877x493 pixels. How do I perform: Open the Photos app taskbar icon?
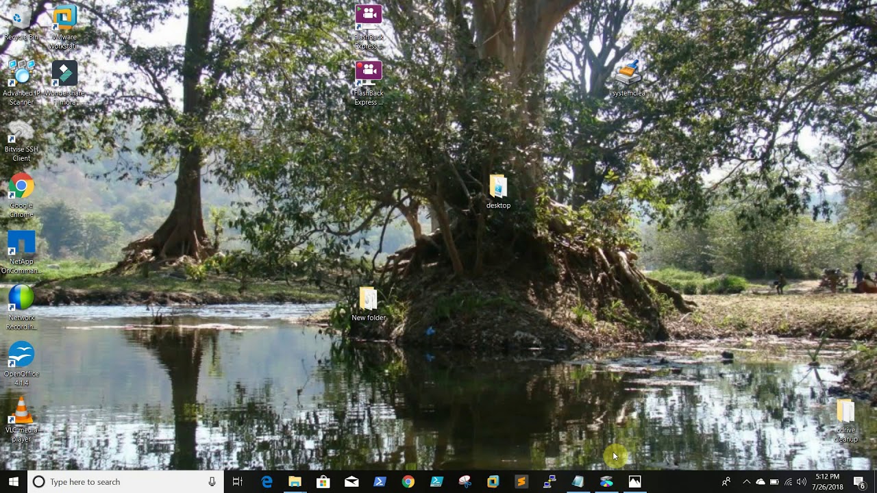634,482
